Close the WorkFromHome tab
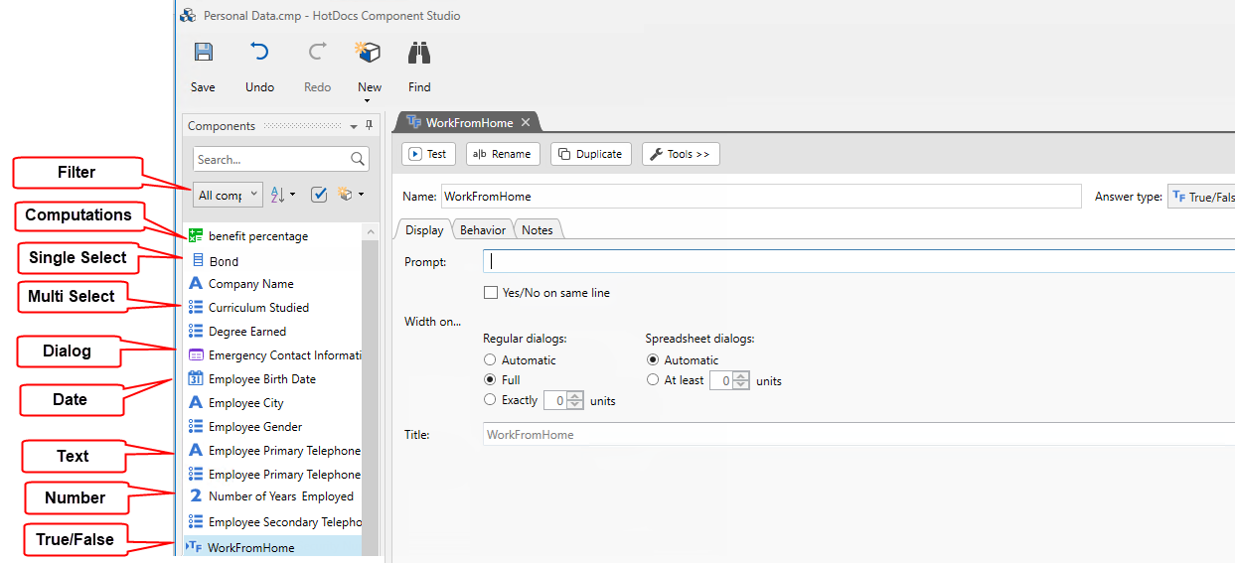Image resolution: width=1235 pixels, height=563 pixels. coord(527,123)
